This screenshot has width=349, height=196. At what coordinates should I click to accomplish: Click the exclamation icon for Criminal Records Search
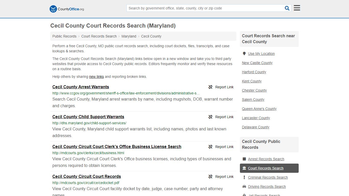coord(244,177)
